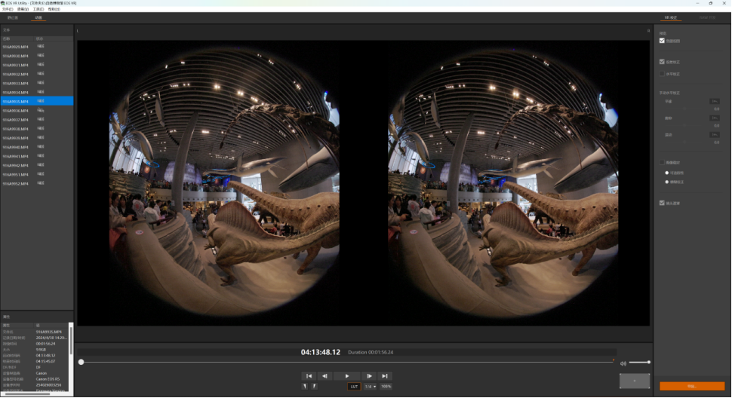Step back one frame

324,375
